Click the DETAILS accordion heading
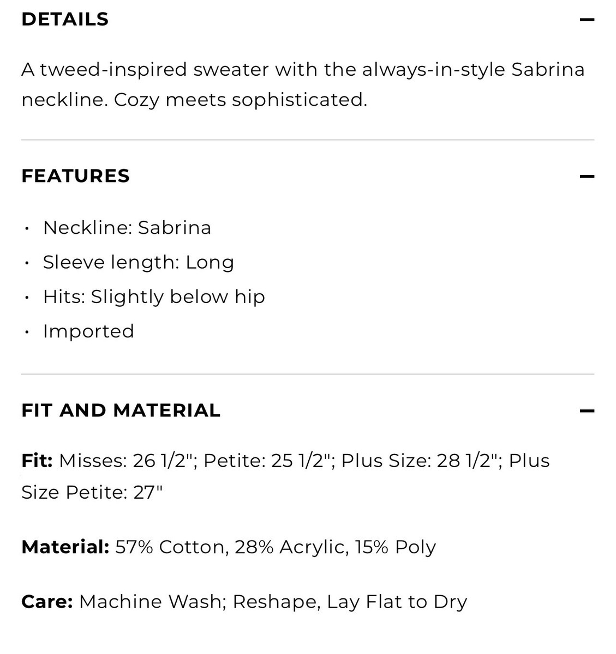The image size is (616, 654). [65, 20]
